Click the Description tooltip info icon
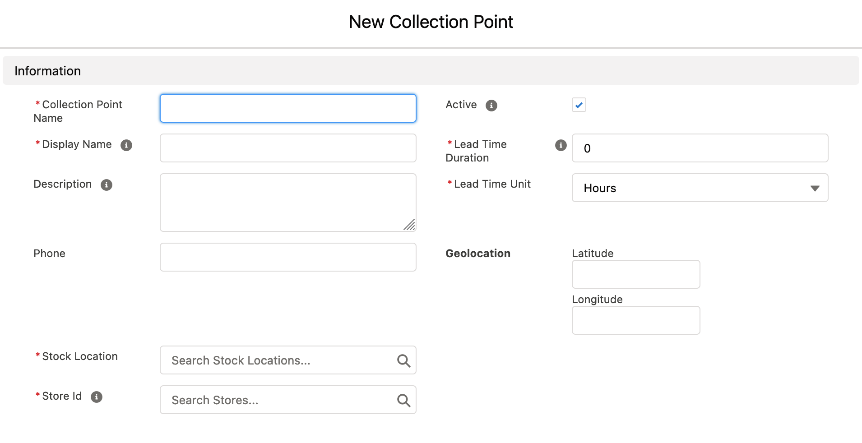 coord(106,185)
